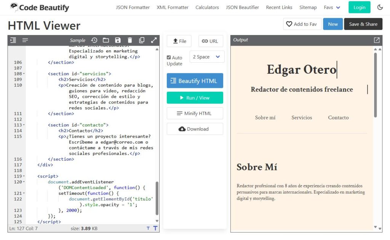Open Recent Links in top navigation
The height and width of the screenshot is (240, 390).
tap(279, 8)
